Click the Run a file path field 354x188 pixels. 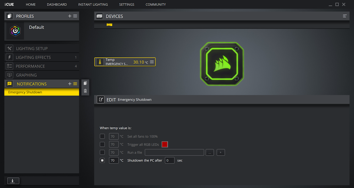(174, 152)
